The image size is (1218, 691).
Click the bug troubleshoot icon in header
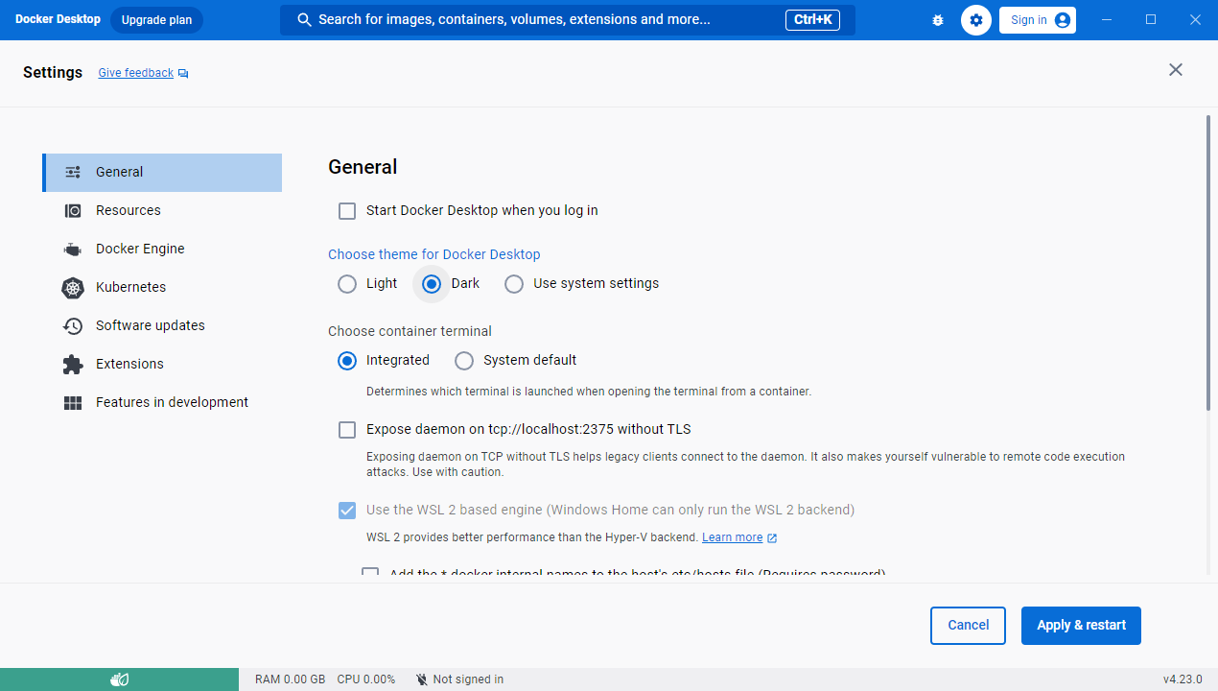coord(938,20)
